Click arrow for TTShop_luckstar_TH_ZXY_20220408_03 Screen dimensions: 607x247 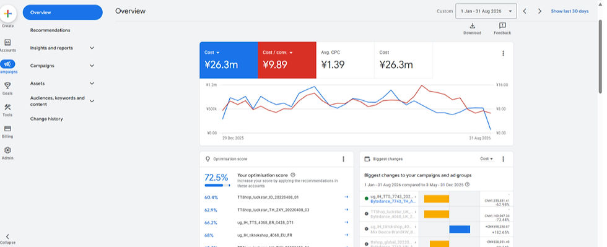pos(346,210)
